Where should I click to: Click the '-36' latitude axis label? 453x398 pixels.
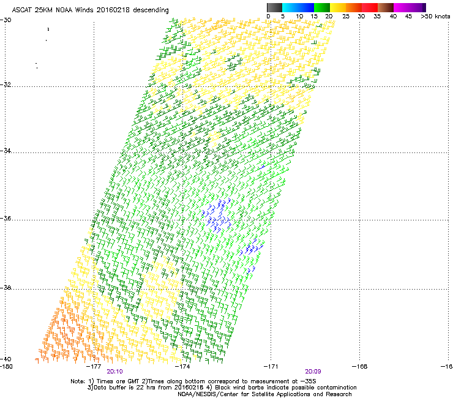pos(6,218)
